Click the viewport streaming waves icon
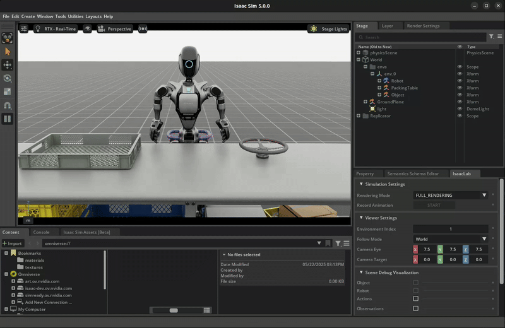Screen dimensions: 505x328 click(x=143, y=28)
